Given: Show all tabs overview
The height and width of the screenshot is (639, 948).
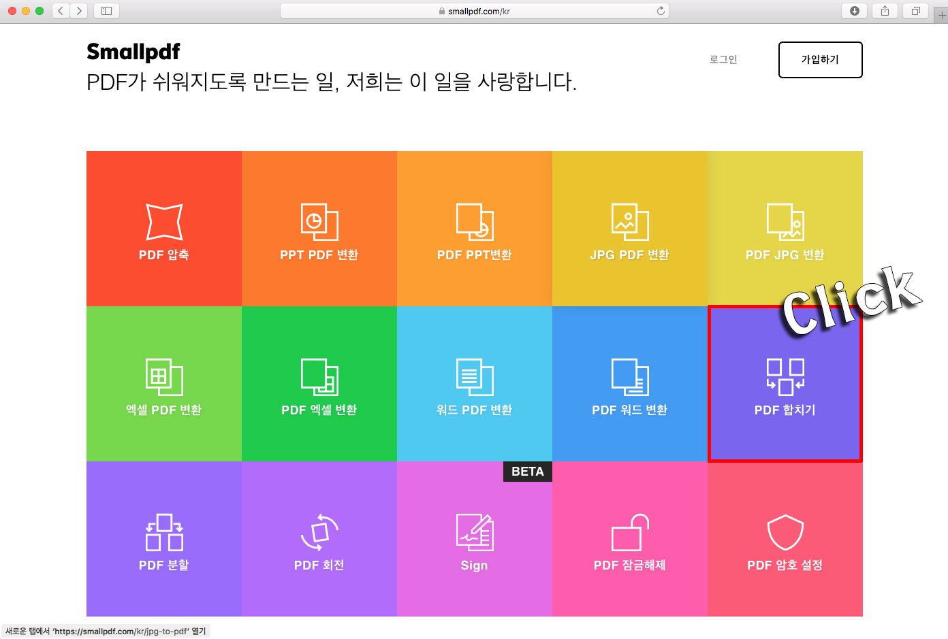Looking at the screenshot, I should click(x=915, y=11).
